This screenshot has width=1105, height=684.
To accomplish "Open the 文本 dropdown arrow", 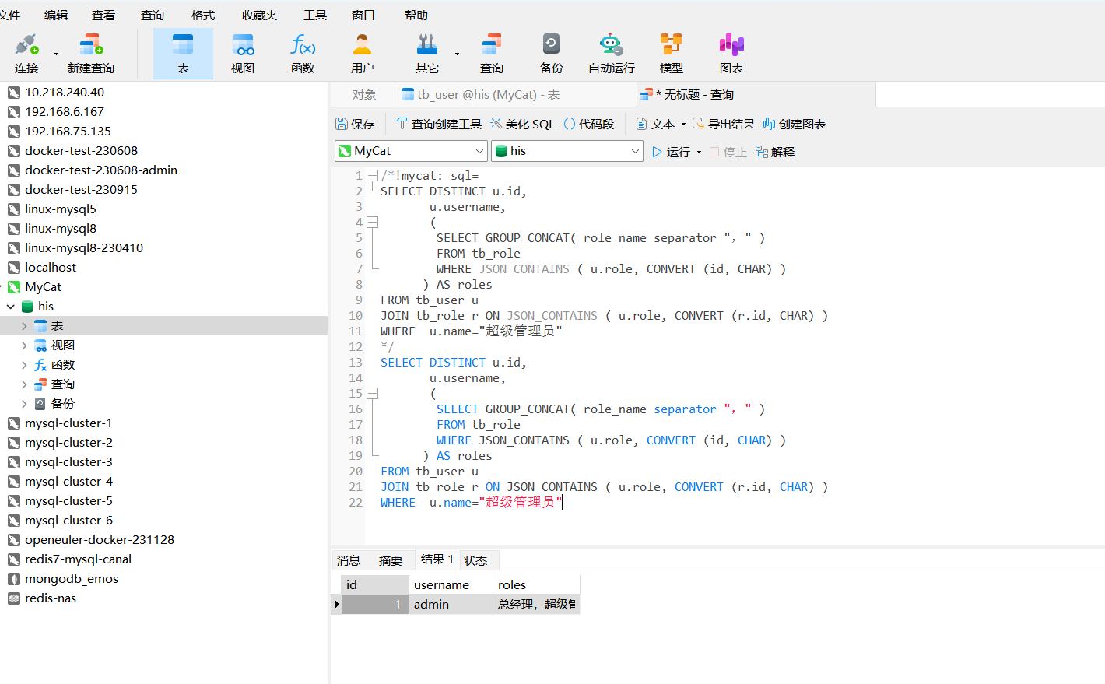I will coord(683,124).
